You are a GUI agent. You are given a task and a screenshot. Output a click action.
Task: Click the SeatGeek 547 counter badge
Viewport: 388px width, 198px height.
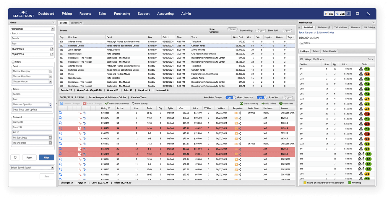pos(329,14)
